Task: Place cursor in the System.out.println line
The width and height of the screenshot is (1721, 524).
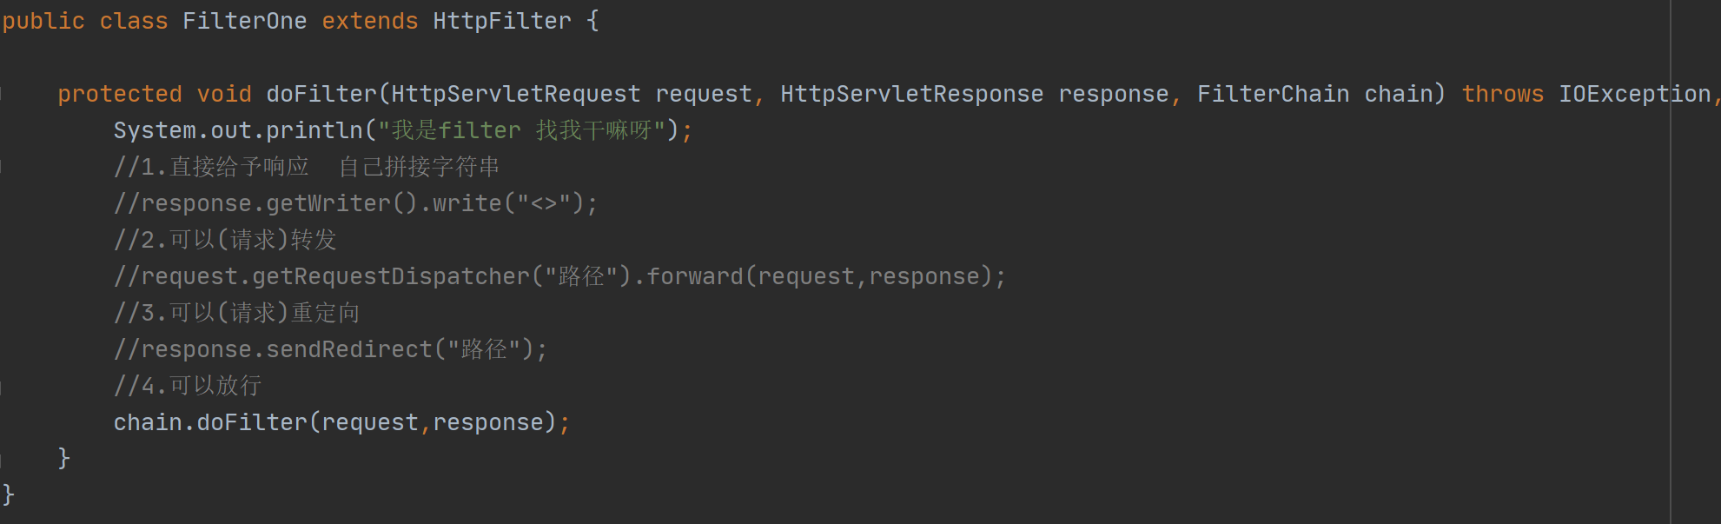Action: 403,130
